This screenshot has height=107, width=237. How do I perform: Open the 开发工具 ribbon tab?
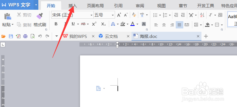(x=206, y=6)
